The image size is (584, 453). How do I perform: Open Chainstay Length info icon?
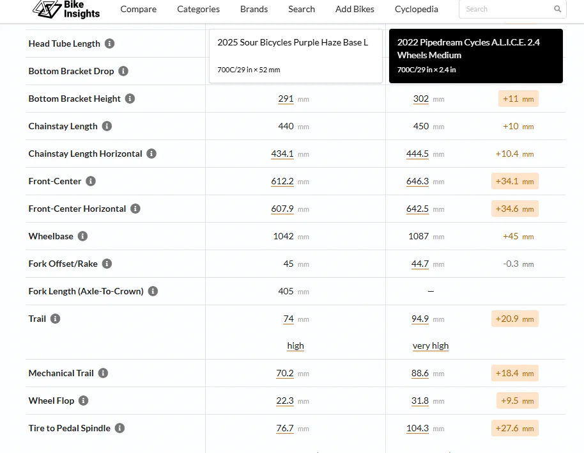coord(107,126)
